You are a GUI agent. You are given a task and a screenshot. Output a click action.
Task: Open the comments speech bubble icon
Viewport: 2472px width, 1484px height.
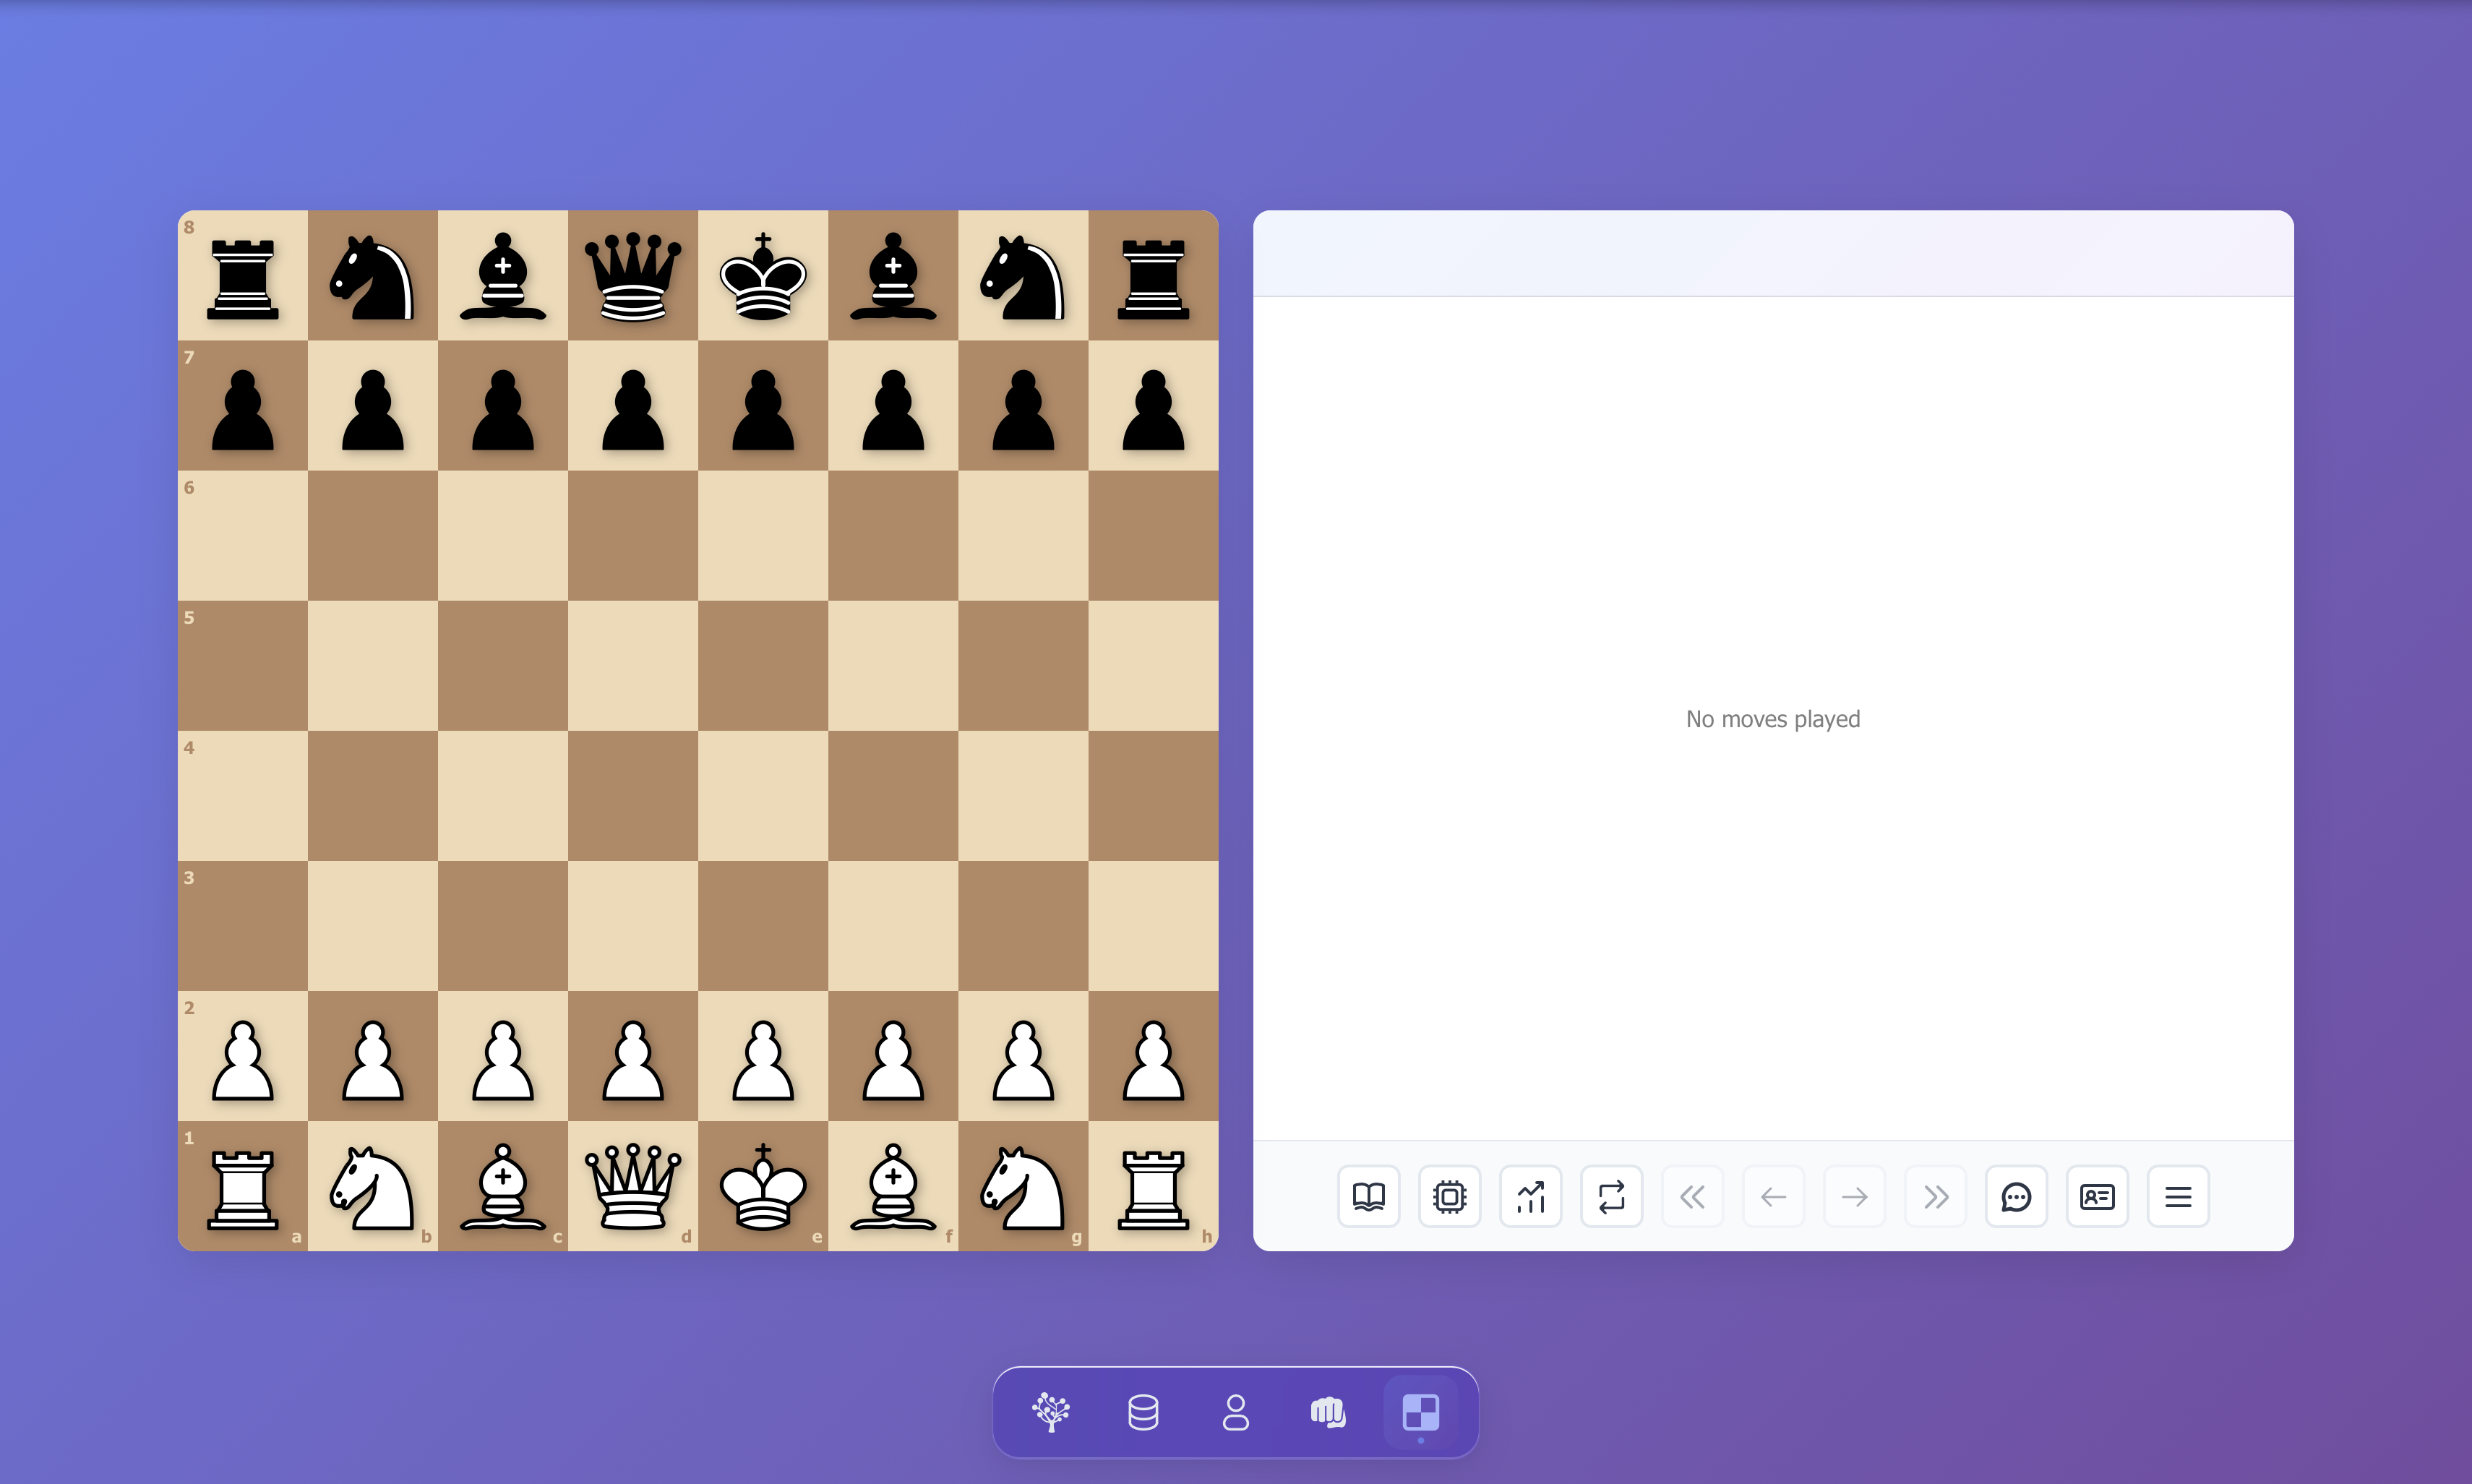pyautogui.click(x=2016, y=1196)
